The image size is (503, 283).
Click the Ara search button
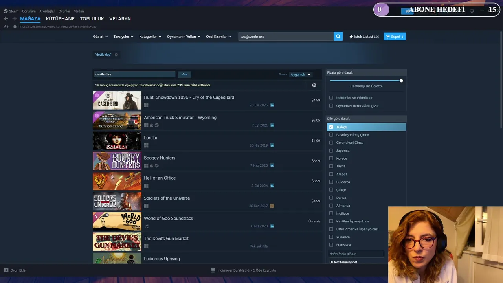coord(184,74)
